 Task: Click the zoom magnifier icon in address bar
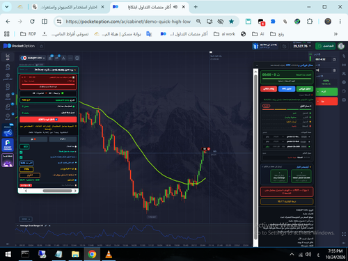(198, 22)
